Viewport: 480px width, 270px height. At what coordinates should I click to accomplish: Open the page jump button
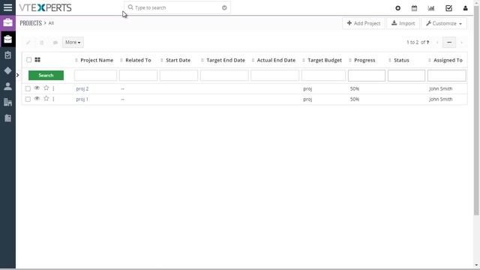(x=449, y=42)
